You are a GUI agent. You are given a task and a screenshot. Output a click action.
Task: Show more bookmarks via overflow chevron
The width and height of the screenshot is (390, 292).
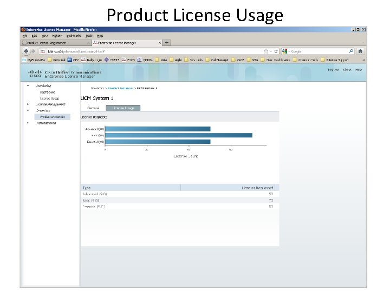pyautogui.click(x=363, y=60)
